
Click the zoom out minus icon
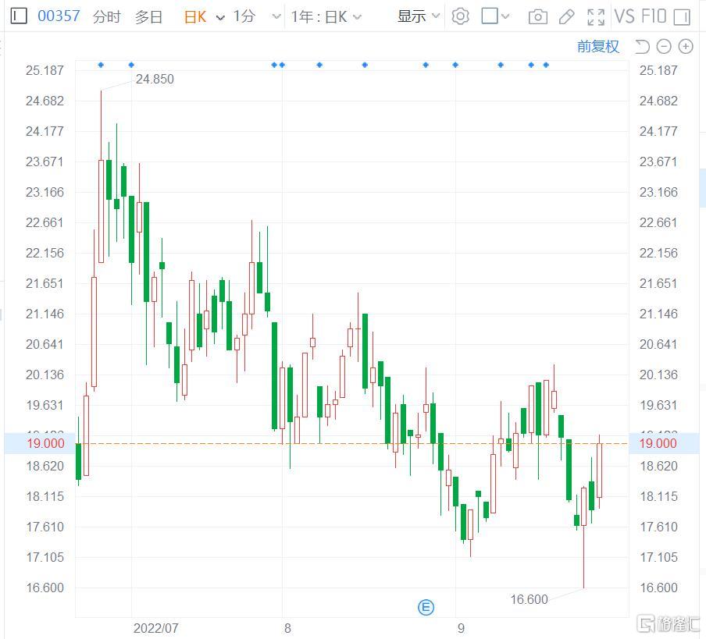pos(664,47)
